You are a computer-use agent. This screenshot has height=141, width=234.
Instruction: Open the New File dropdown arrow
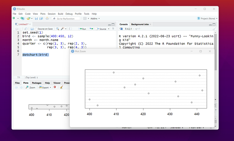18,18
